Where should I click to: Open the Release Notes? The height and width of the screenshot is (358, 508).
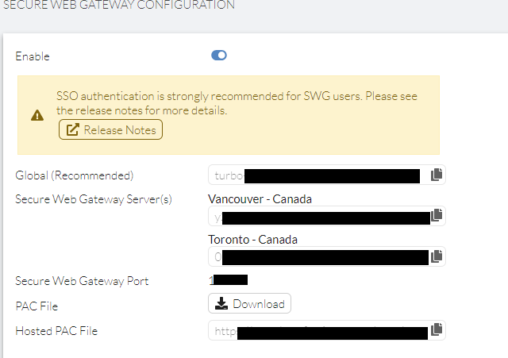110,129
